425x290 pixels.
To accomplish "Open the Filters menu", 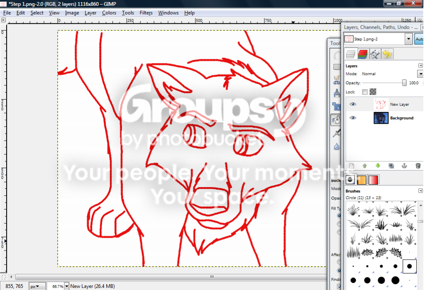I will (146, 13).
